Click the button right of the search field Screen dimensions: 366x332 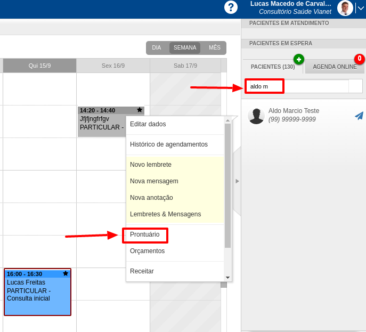coord(355,86)
